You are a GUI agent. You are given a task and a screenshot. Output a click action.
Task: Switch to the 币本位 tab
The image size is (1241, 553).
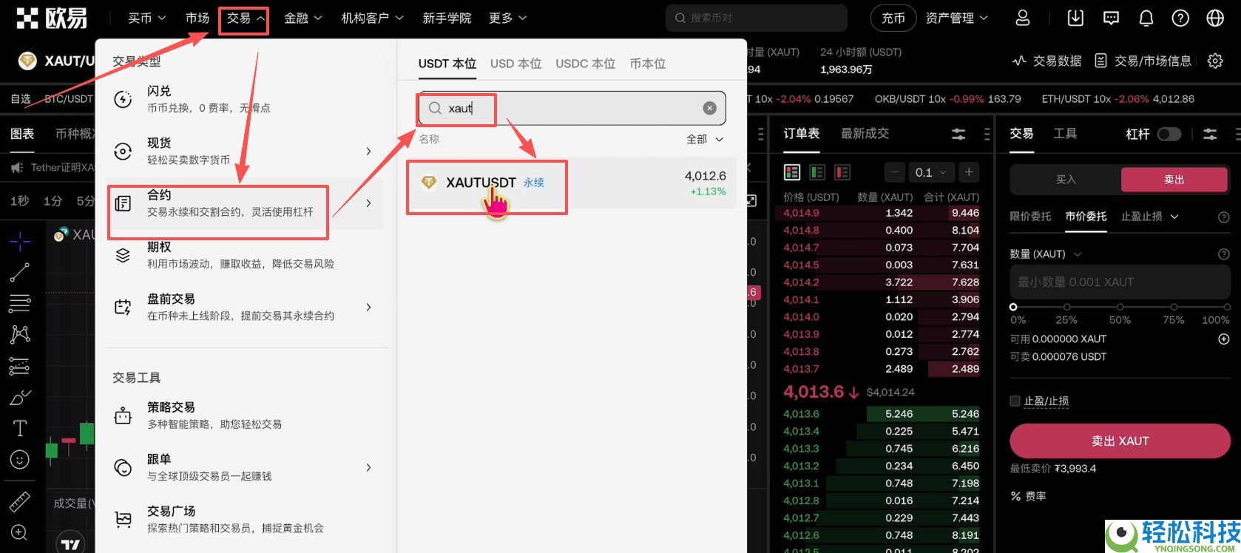click(x=647, y=64)
